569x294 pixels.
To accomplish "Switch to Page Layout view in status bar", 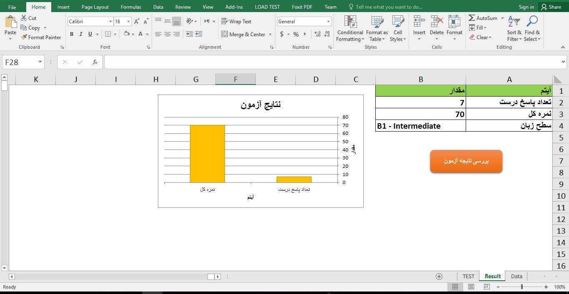I will pos(471,287).
